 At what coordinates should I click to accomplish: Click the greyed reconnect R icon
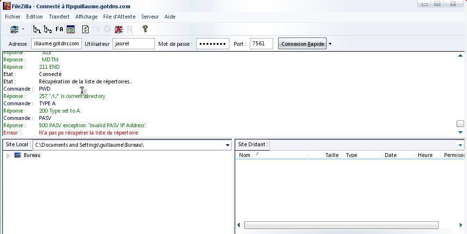(130, 29)
